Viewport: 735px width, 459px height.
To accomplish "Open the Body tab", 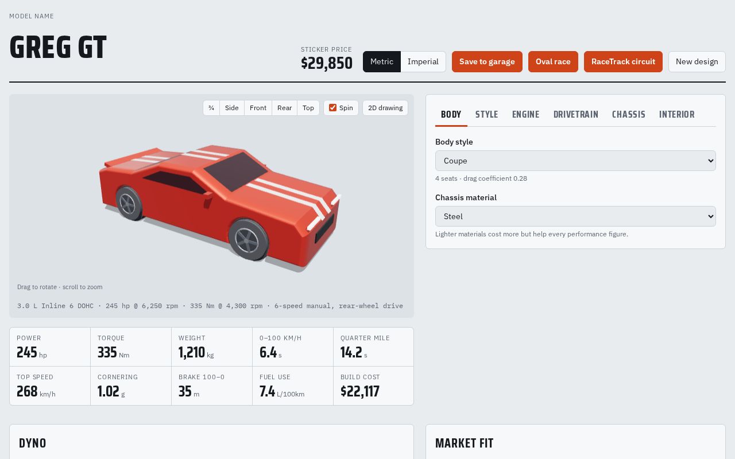I will point(451,115).
